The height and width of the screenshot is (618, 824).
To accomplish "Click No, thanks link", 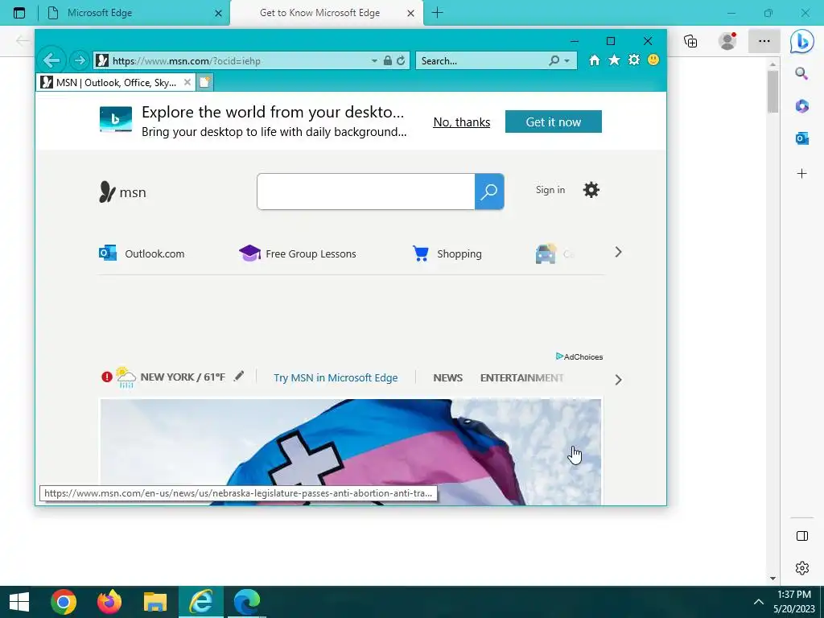I will tap(461, 122).
